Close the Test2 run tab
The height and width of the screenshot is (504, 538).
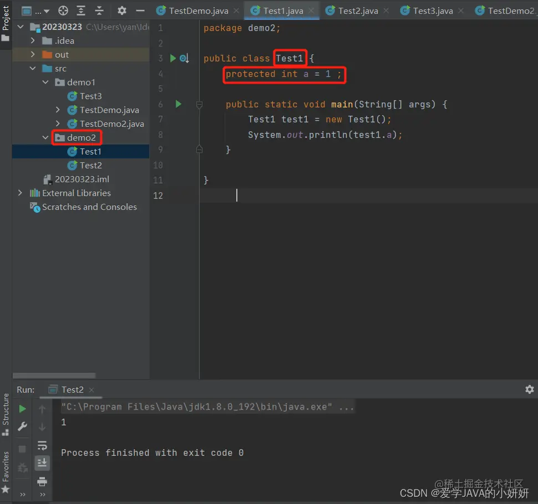(x=92, y=389)
